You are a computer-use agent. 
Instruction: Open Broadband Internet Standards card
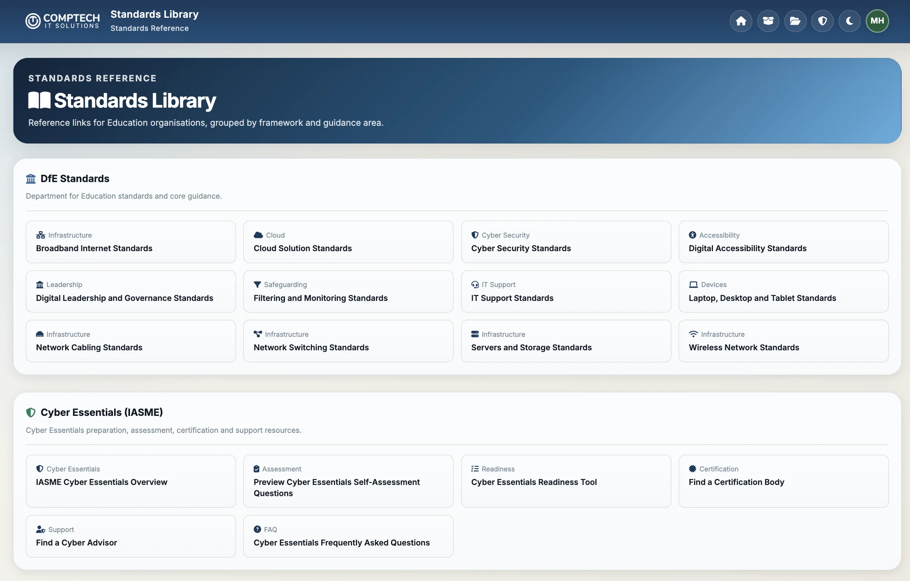(131, 242)
